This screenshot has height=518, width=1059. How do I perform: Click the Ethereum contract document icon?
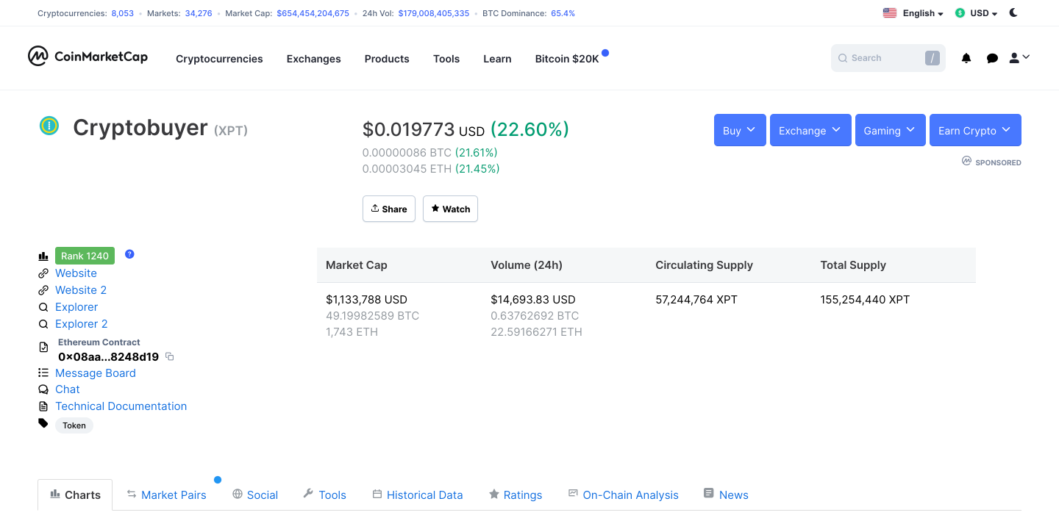point(43,348)
